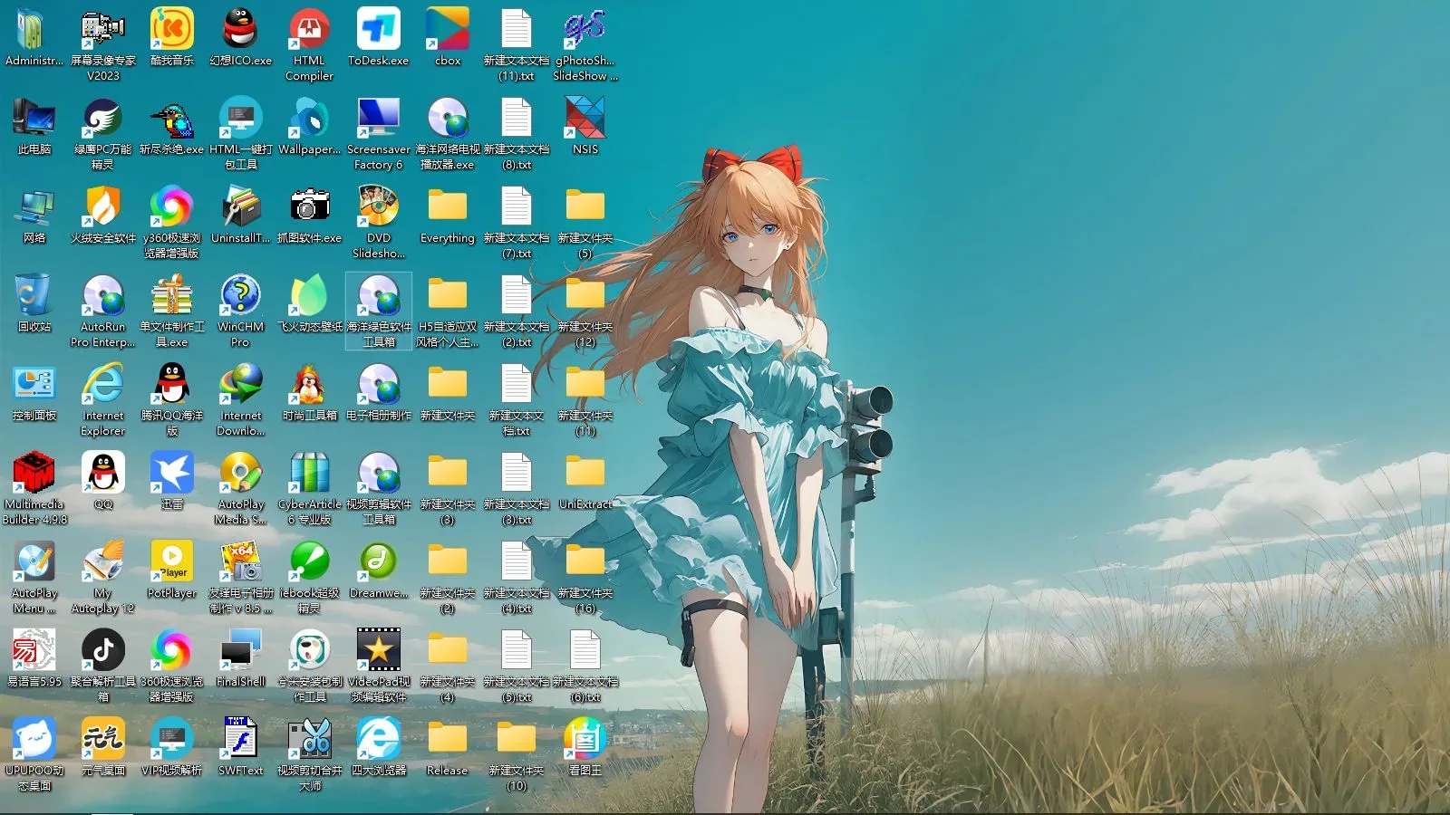Click the Dreamweaver desktop shortcut
This screenshot has width=1450, height=815.
[x=379, y=561]
